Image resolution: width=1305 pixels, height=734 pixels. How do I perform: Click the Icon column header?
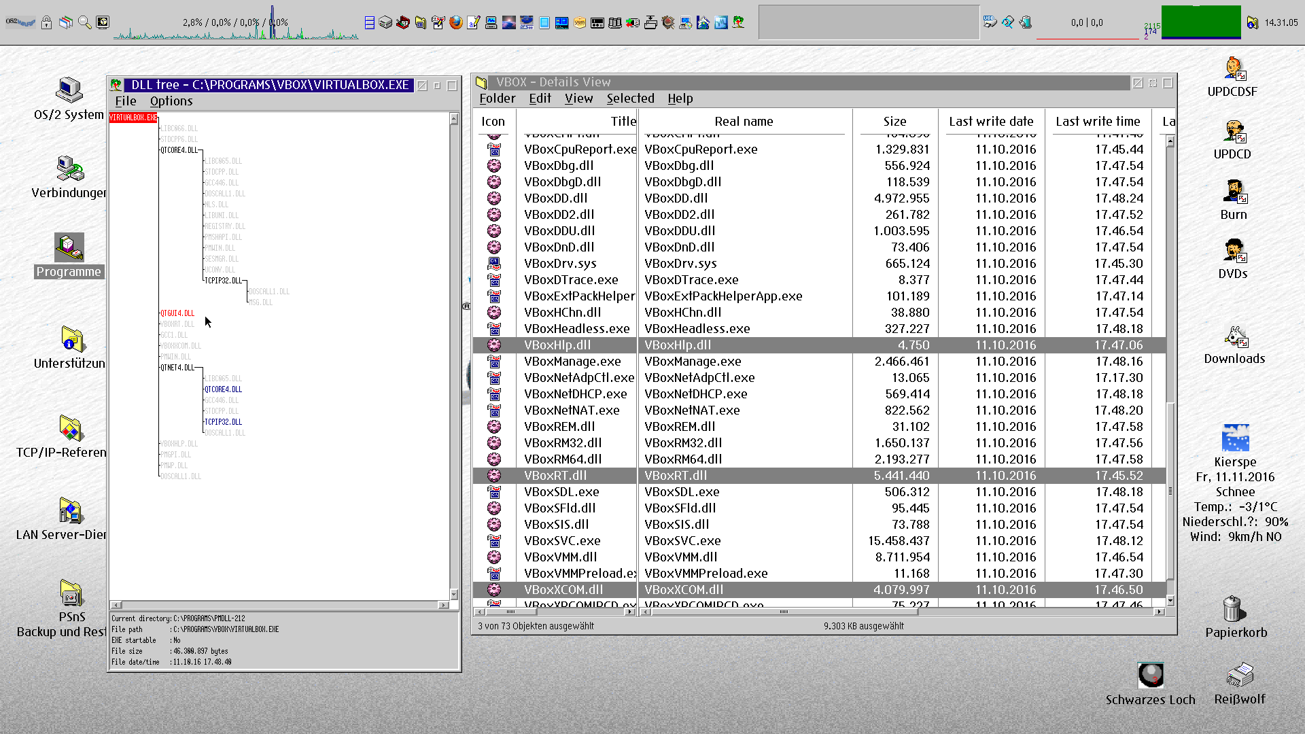pos(493,121)
